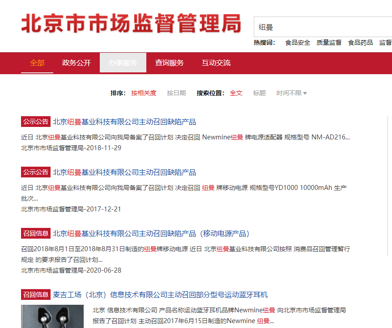Select hot search term 质量监督

pos(329,43)
